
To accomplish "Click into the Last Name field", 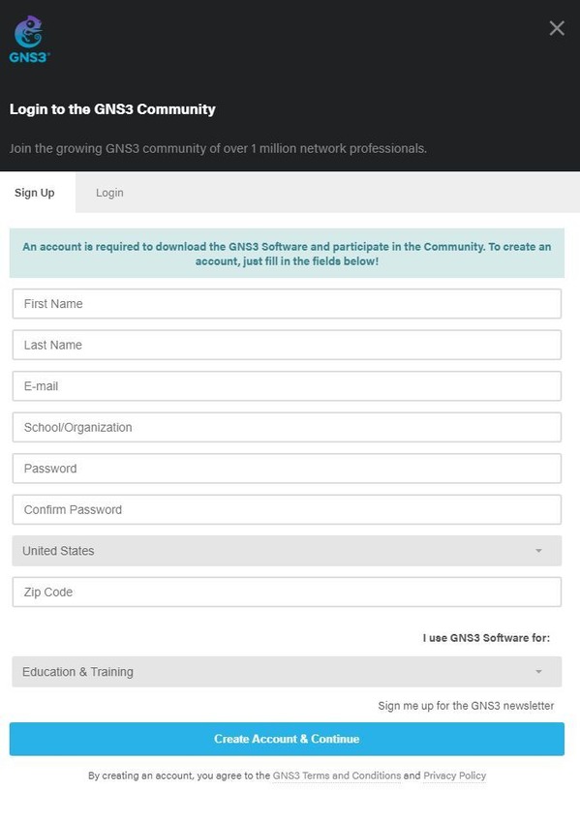I will coord(287,345).
